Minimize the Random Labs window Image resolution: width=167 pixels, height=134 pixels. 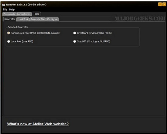point(160,5)
